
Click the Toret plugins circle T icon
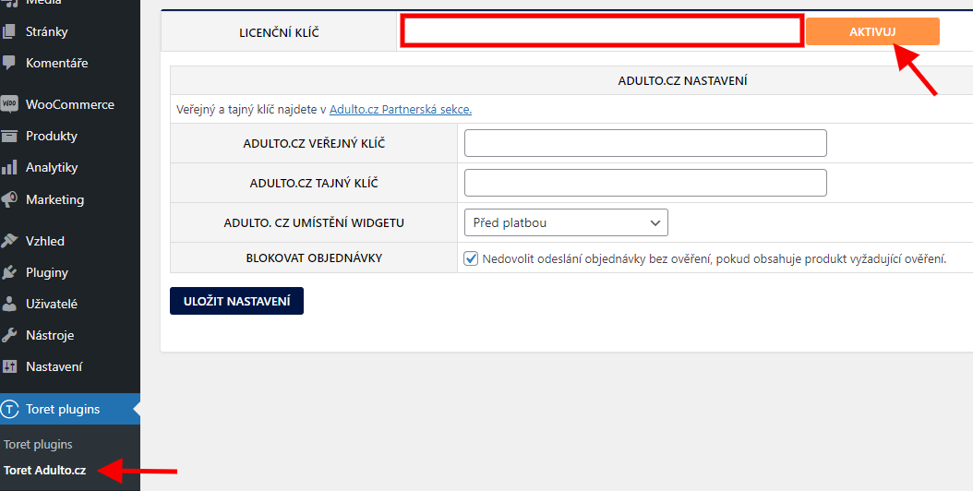pyautogui.click(x=10, y=409)
